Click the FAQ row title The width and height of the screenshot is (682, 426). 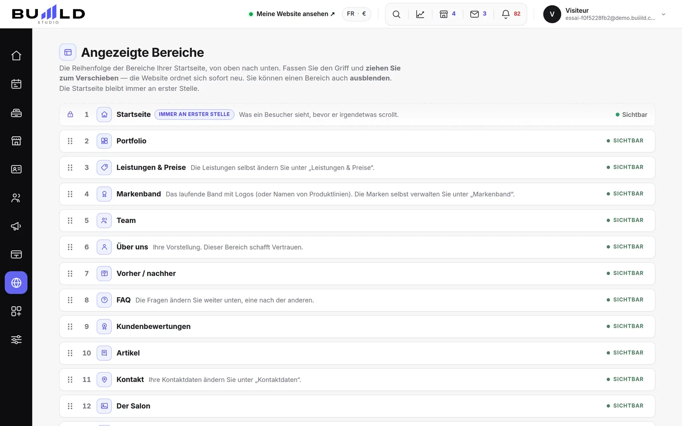point(124,300)
